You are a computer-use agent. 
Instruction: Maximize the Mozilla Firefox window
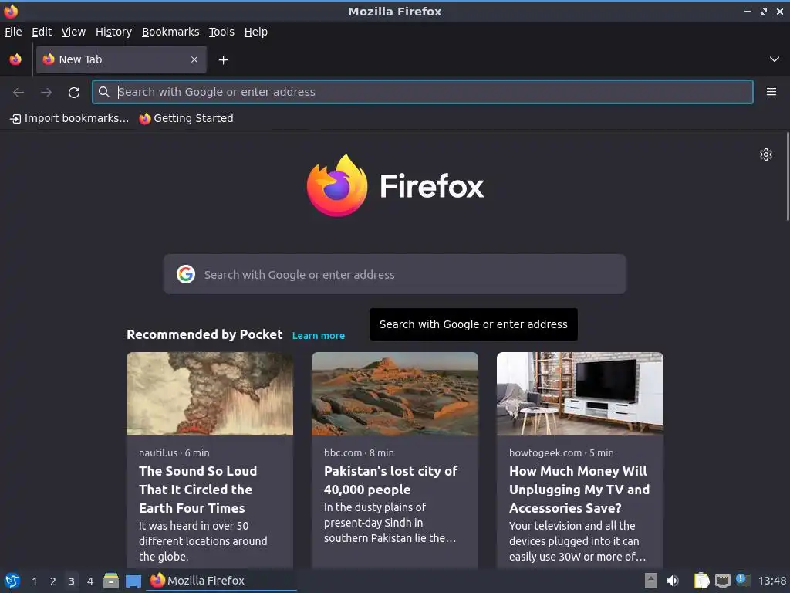(764, 11)
